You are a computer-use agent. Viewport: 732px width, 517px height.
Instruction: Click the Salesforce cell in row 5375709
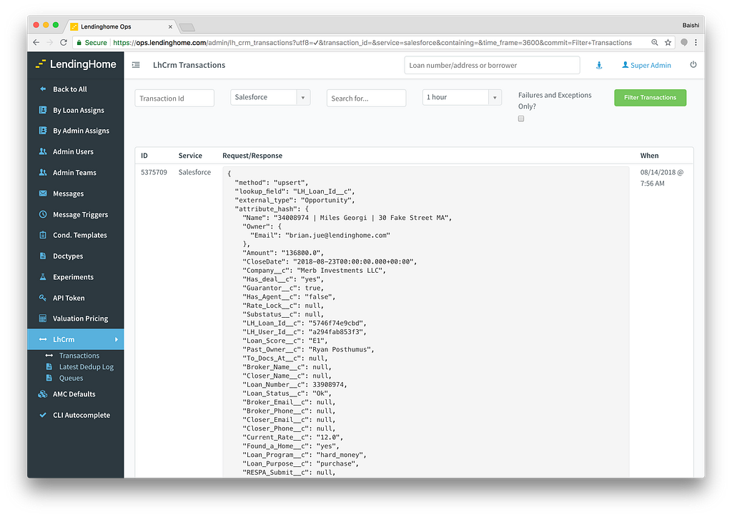click(194, 172)
